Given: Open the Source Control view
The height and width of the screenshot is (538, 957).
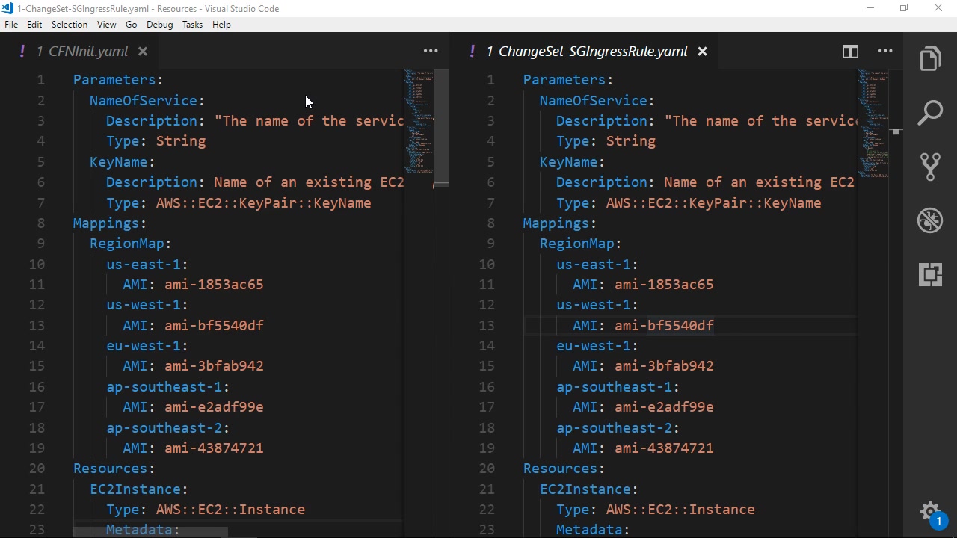Looking at the screenshot, I should coord(930,166).
